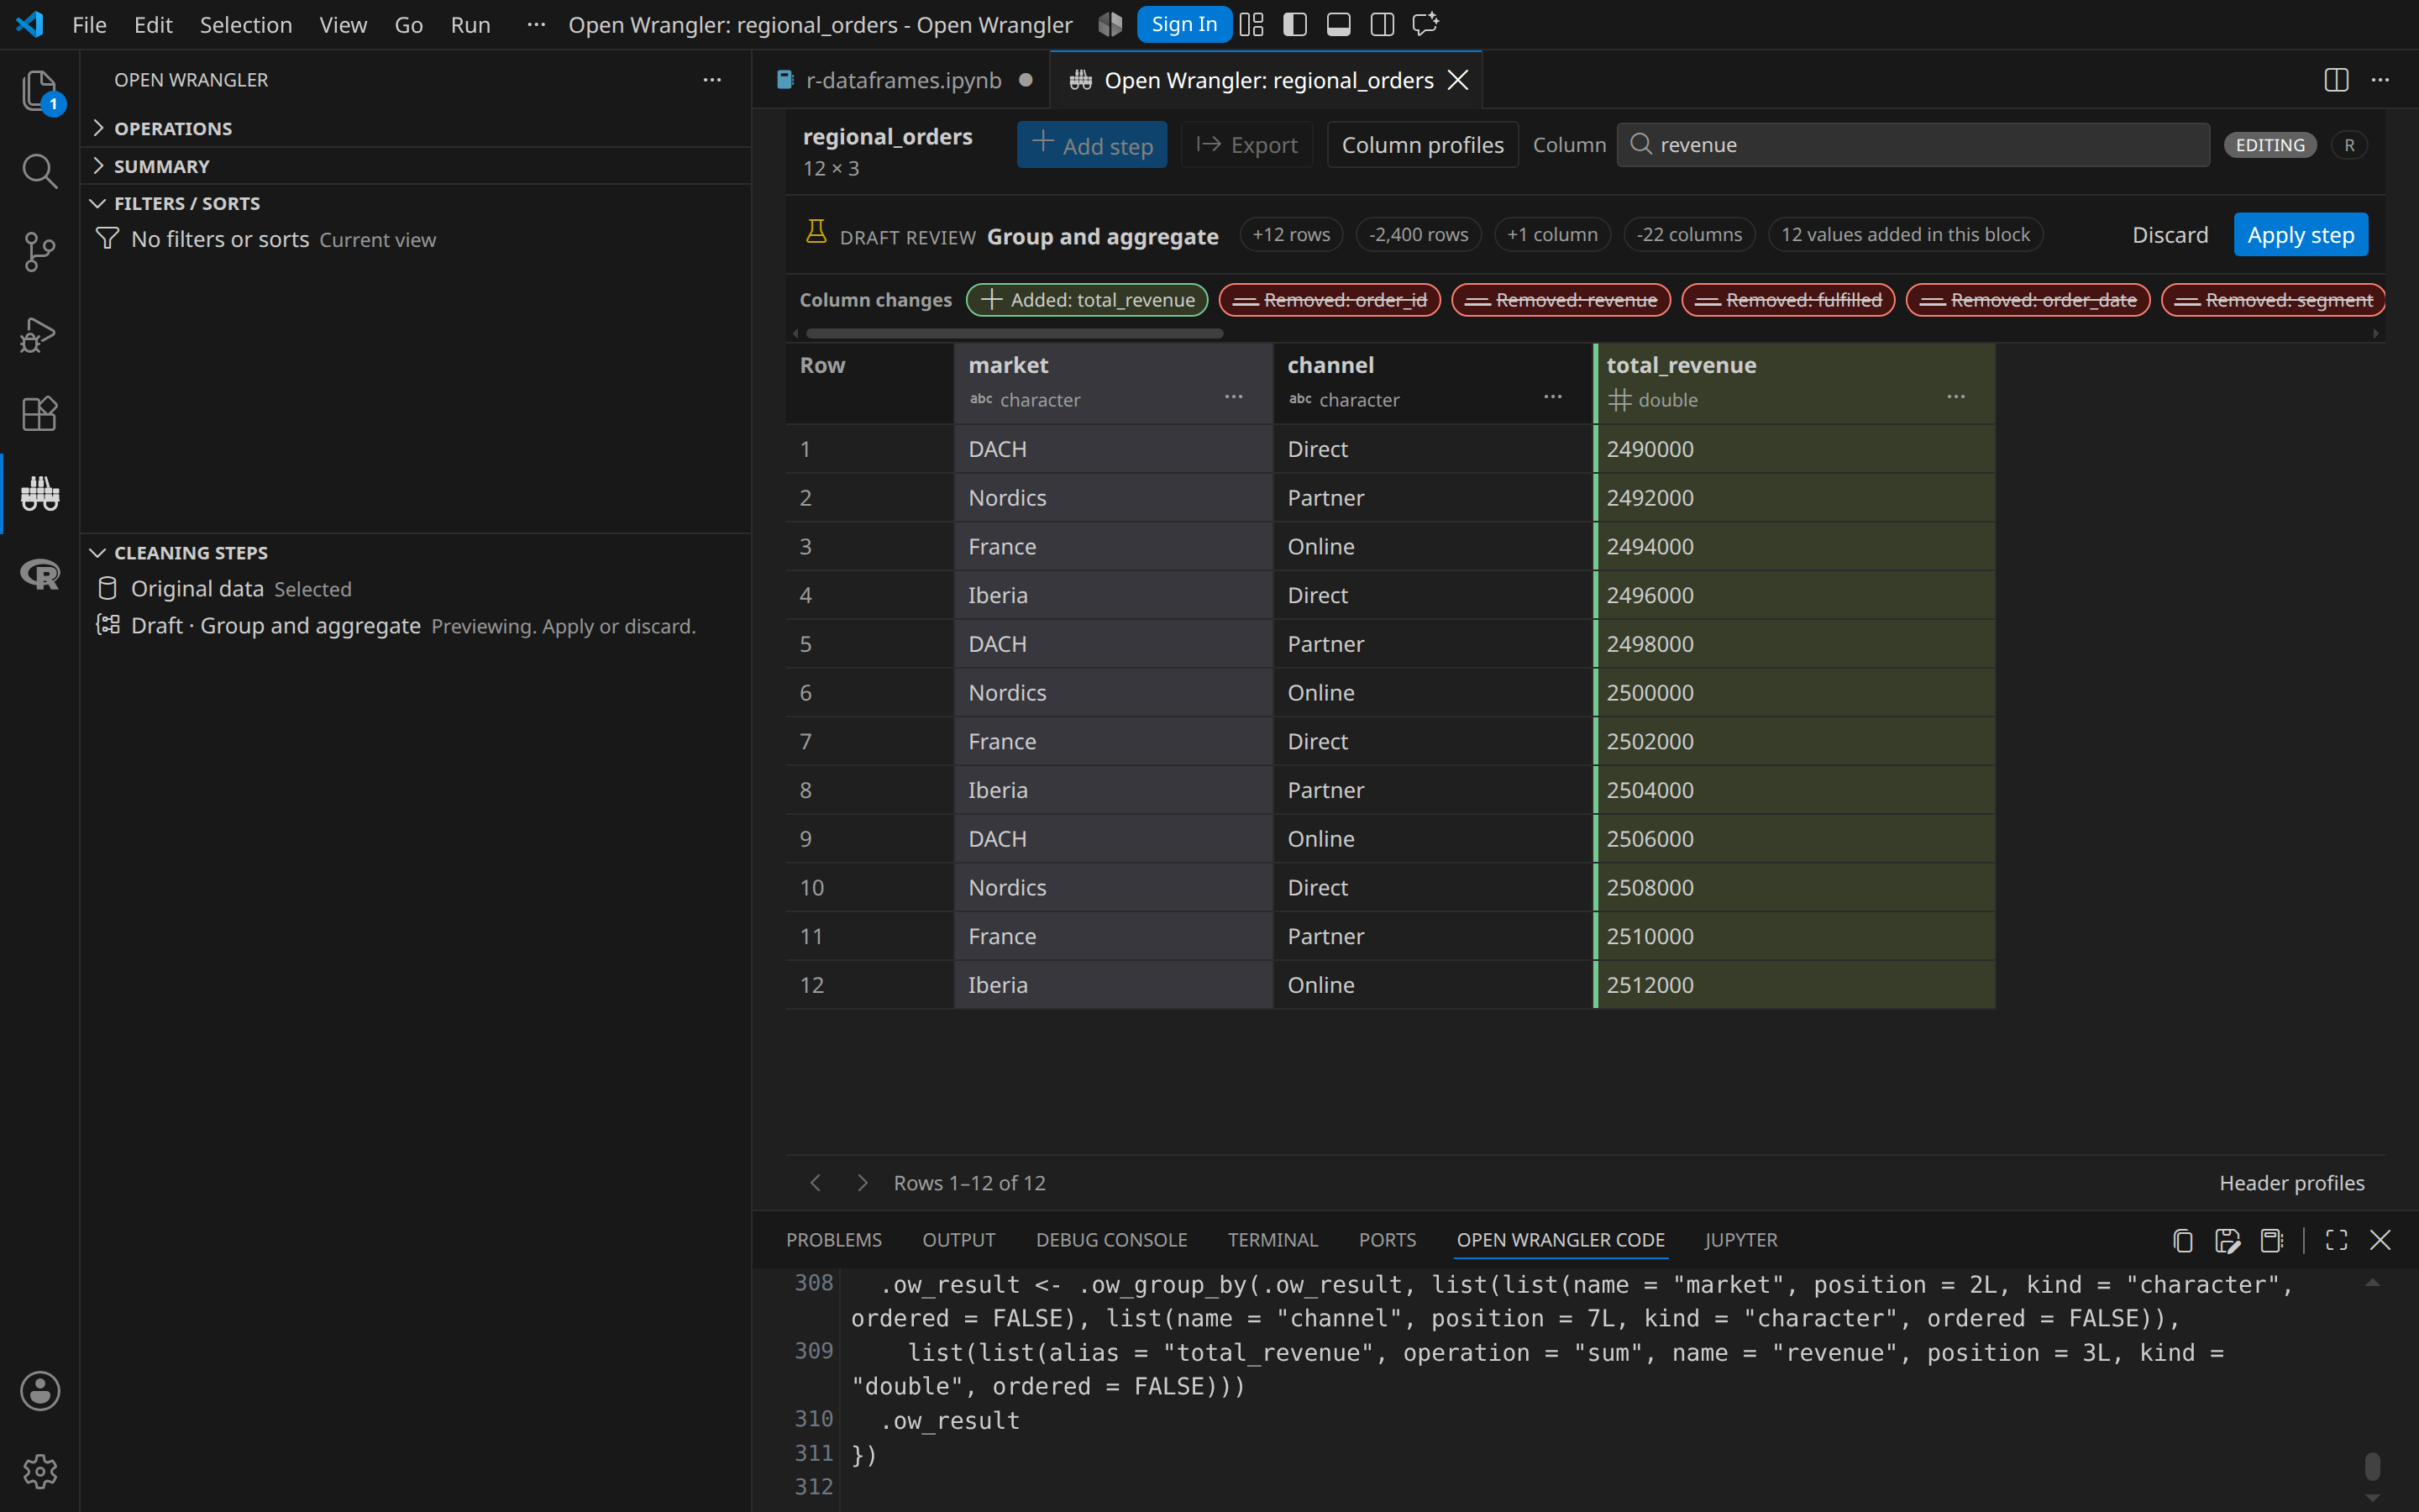
Task: Open the Accounts icon in the activity bar
Action: [x=39, y=1391]
